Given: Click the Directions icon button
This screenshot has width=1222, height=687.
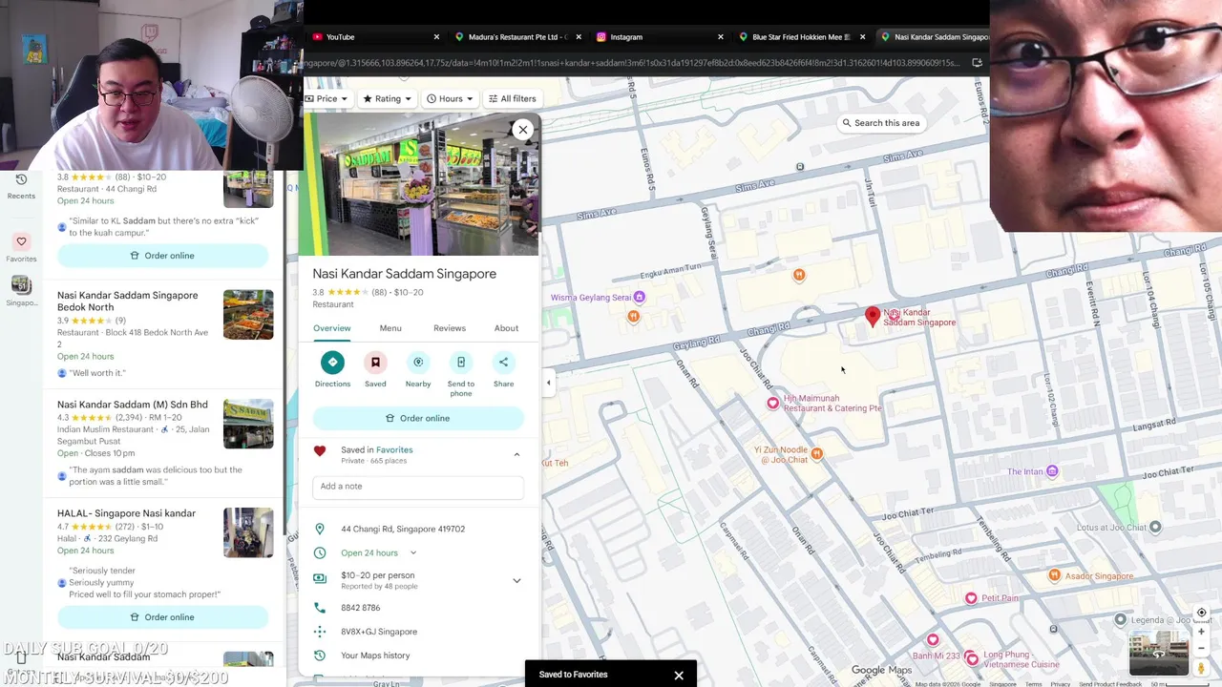Looking at the screenshot, I should point(332,362).
